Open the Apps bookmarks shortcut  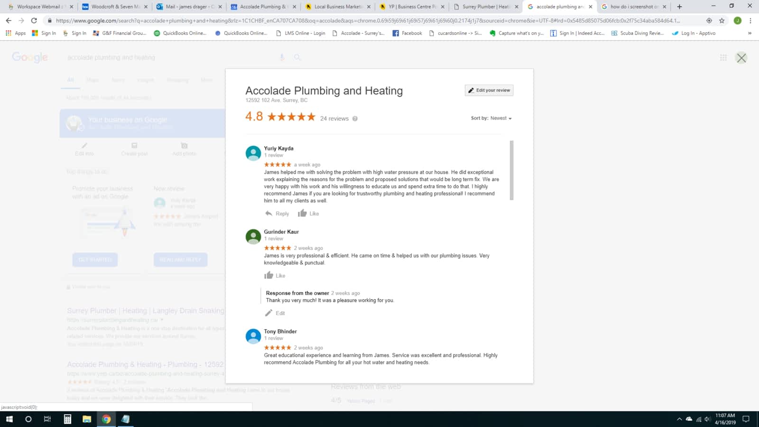[x=16, y=33]
